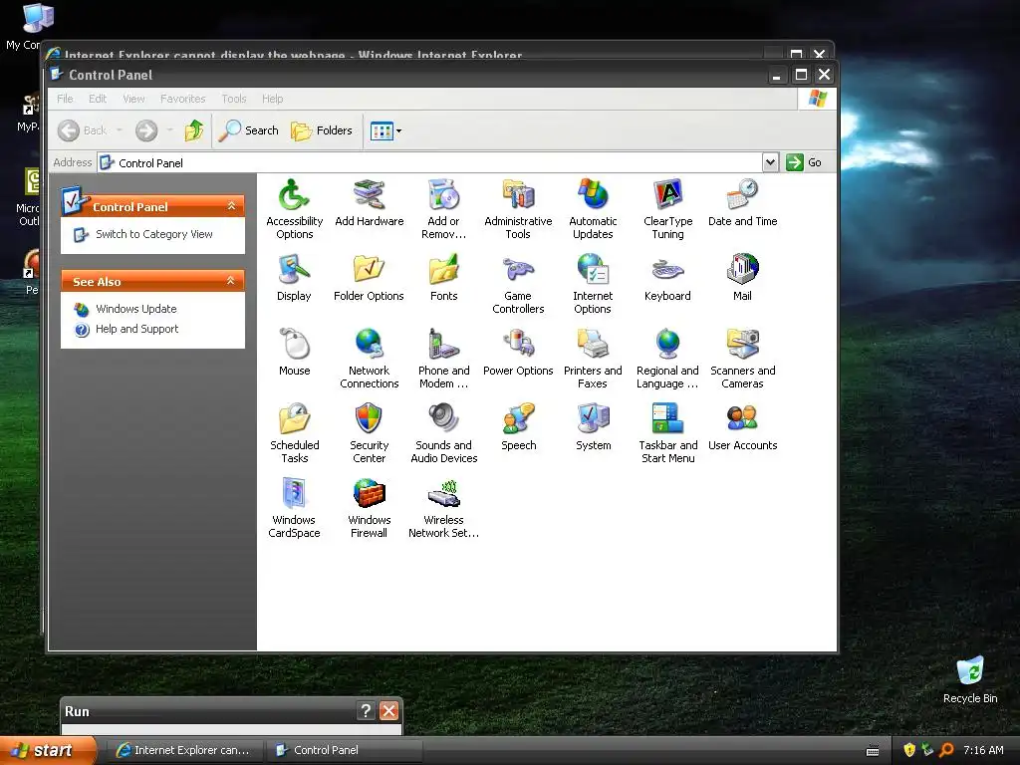Open the Help menu
Image resolution: width=1020 pixels, height=765 pixels.
click(273, 99)
